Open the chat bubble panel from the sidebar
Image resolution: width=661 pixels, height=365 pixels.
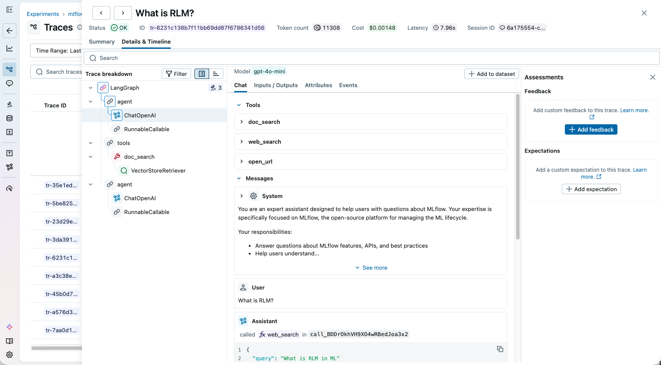tap(9, 84)
